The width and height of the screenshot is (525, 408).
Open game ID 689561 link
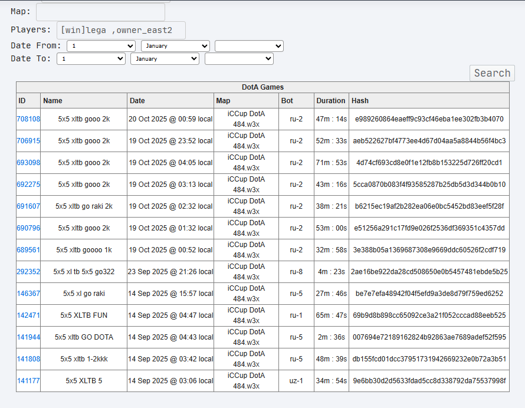28,249
